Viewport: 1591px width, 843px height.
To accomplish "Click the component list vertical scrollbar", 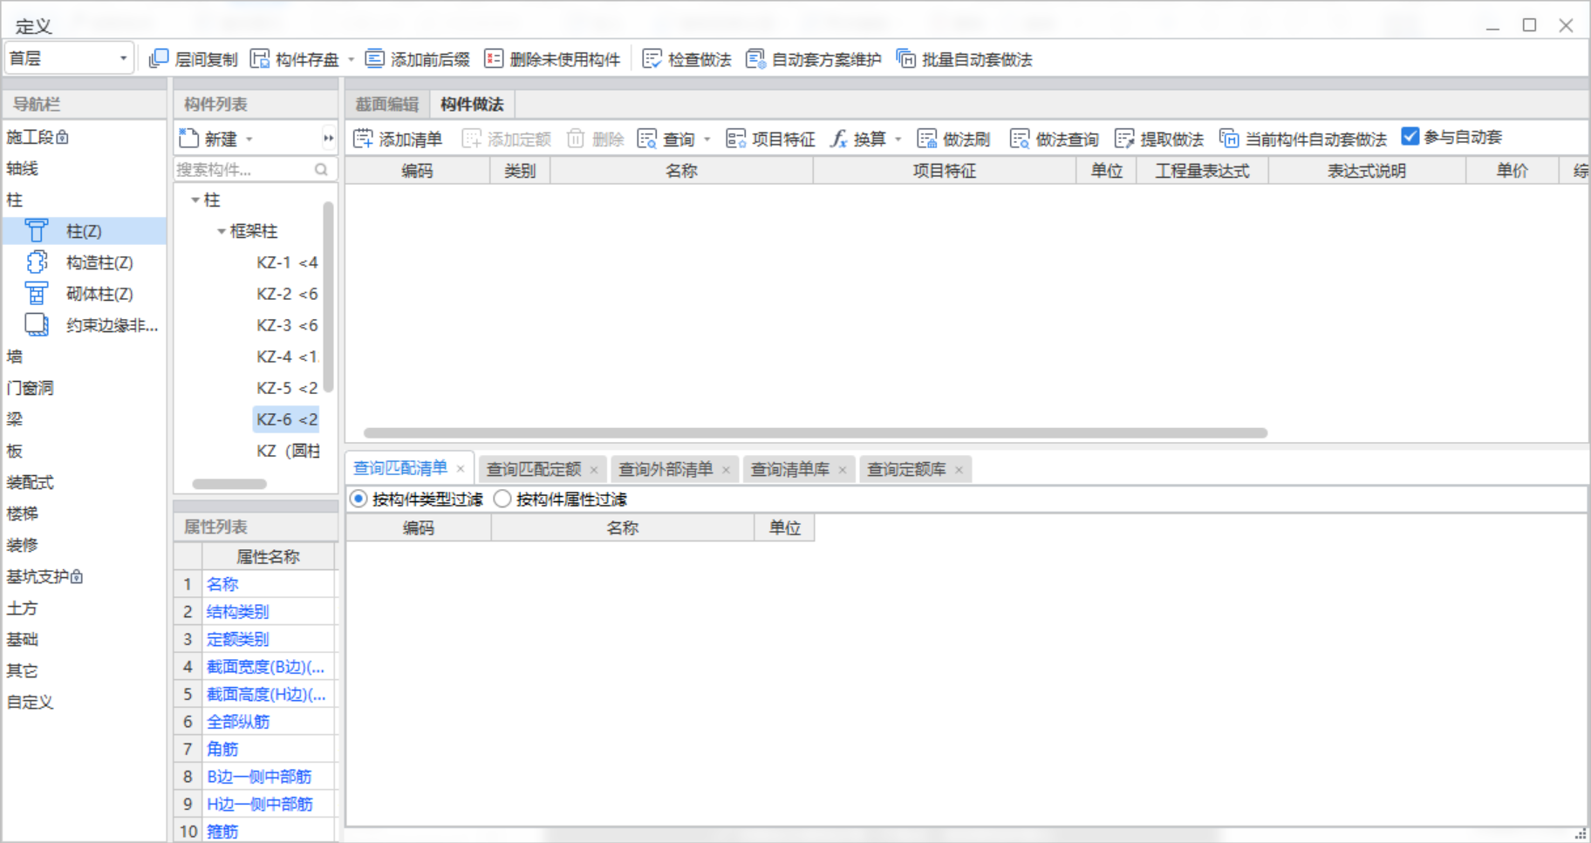I will pos(329,296).
